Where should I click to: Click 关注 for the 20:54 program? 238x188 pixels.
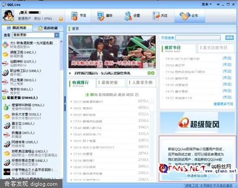click(x=227, y=65)
